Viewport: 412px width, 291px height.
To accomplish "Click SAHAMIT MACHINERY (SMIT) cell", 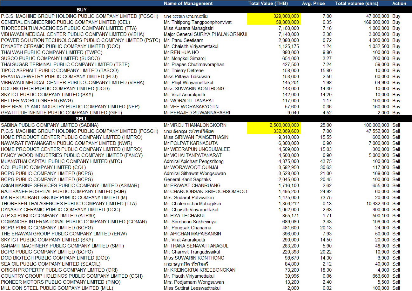I will pyautogui.click(x=62, y=246).
